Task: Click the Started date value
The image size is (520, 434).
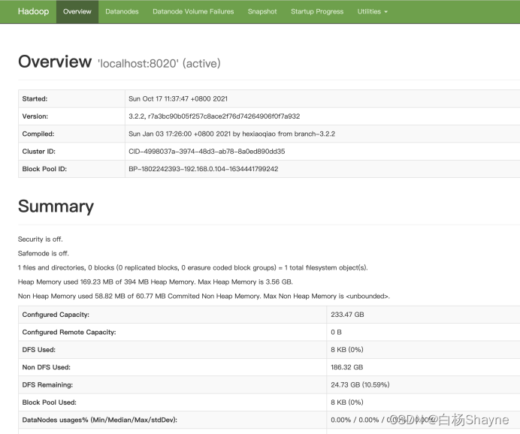Action: point(178,98)
